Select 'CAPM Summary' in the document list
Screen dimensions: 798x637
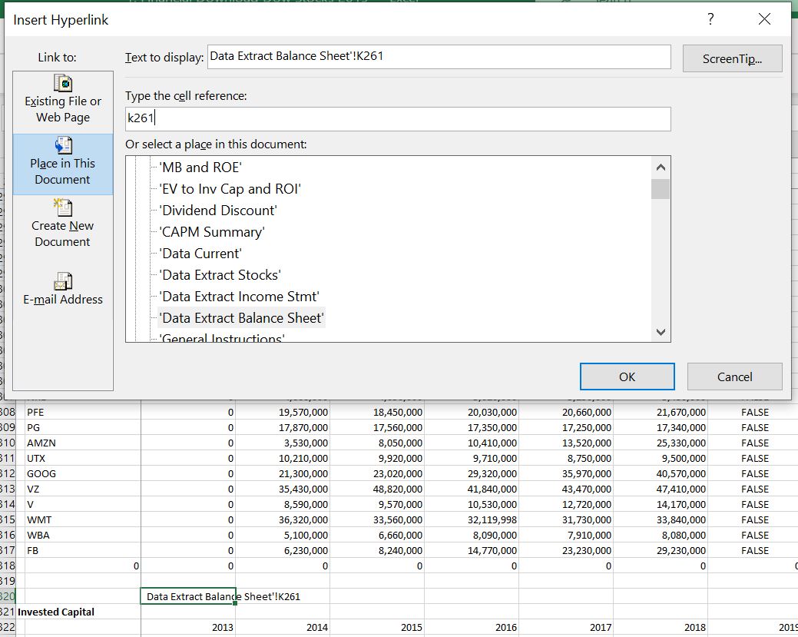point(211,232)
